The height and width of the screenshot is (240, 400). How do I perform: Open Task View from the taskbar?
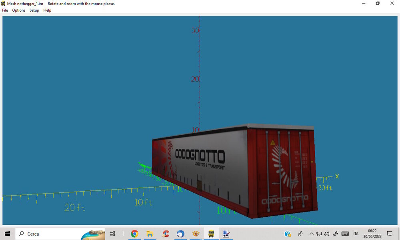[x=112, y=234]
